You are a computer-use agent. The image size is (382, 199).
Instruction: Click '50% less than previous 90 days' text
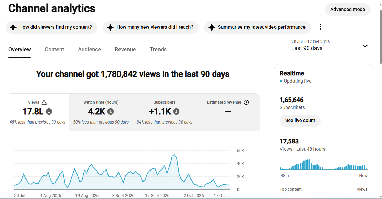click(101, 122)
